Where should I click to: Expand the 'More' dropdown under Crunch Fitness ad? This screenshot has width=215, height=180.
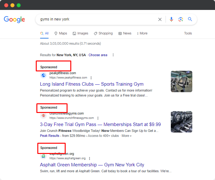127,136
